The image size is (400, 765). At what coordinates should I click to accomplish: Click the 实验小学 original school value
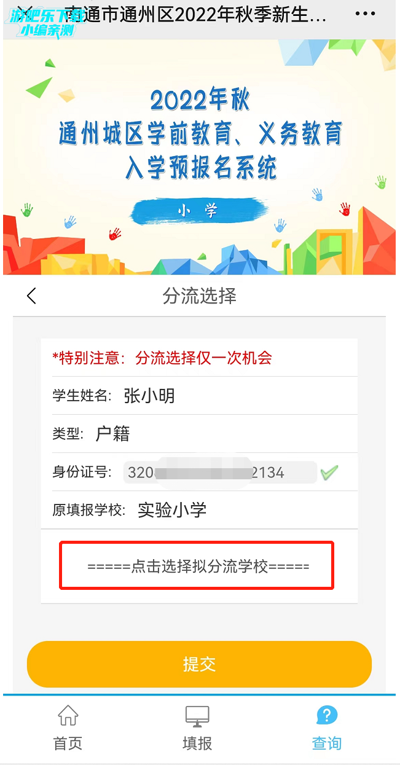coord(172,509)
